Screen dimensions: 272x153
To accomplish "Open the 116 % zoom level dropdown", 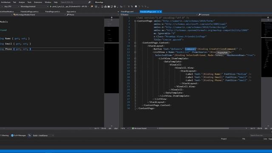I will coord(125,128).
